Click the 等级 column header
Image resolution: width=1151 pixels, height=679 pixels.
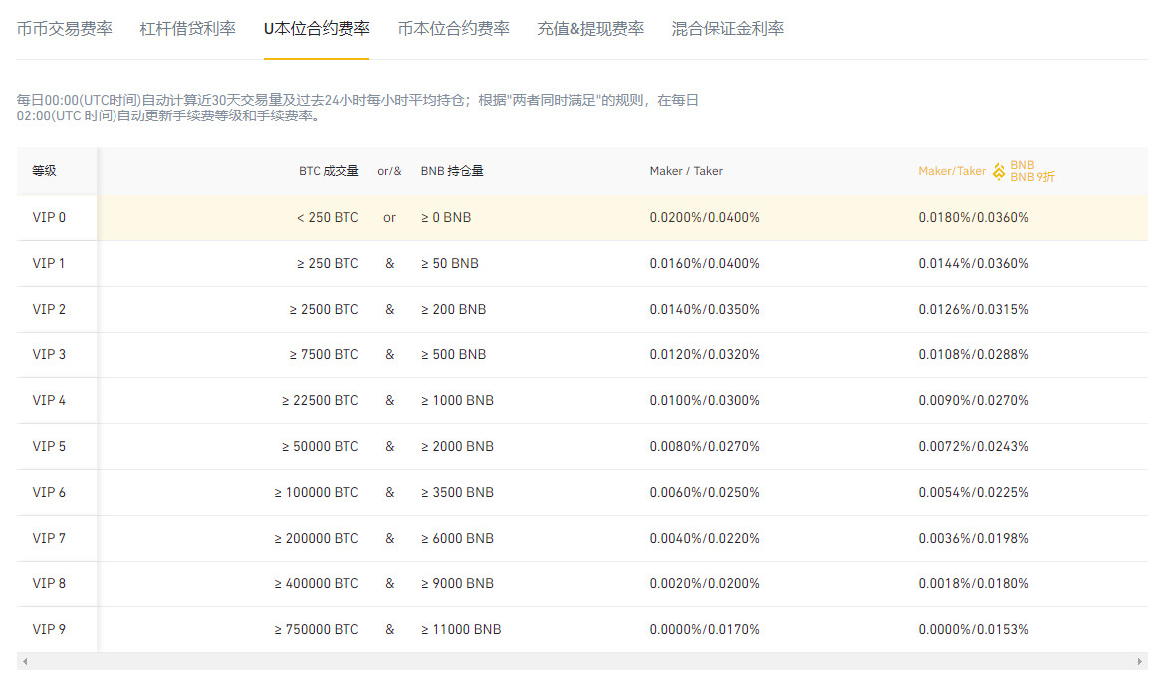[x=44, y=171]
